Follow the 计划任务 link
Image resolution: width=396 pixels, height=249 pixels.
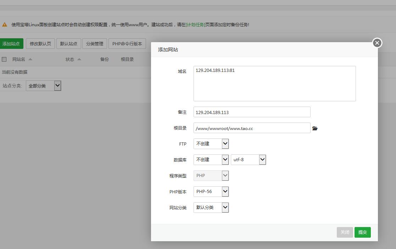(x=195, y=25)
